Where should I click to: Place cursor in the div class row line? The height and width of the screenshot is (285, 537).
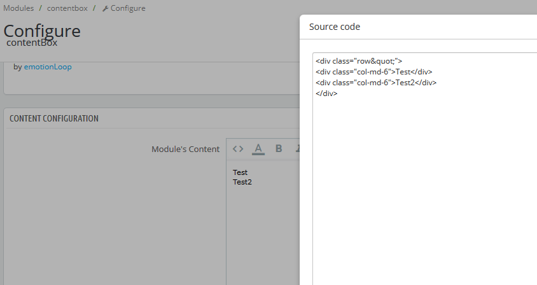point(358,61)
